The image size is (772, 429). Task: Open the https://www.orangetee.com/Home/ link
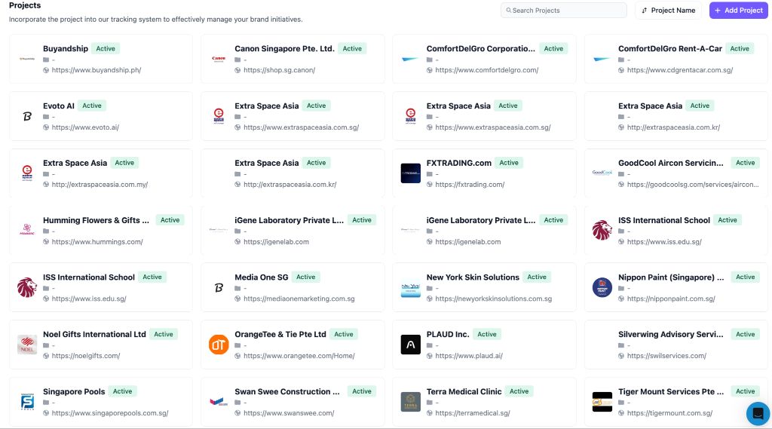299,356
